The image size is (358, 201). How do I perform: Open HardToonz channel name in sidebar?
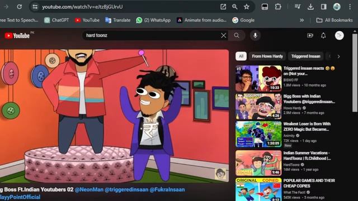(x=291, y=165)
